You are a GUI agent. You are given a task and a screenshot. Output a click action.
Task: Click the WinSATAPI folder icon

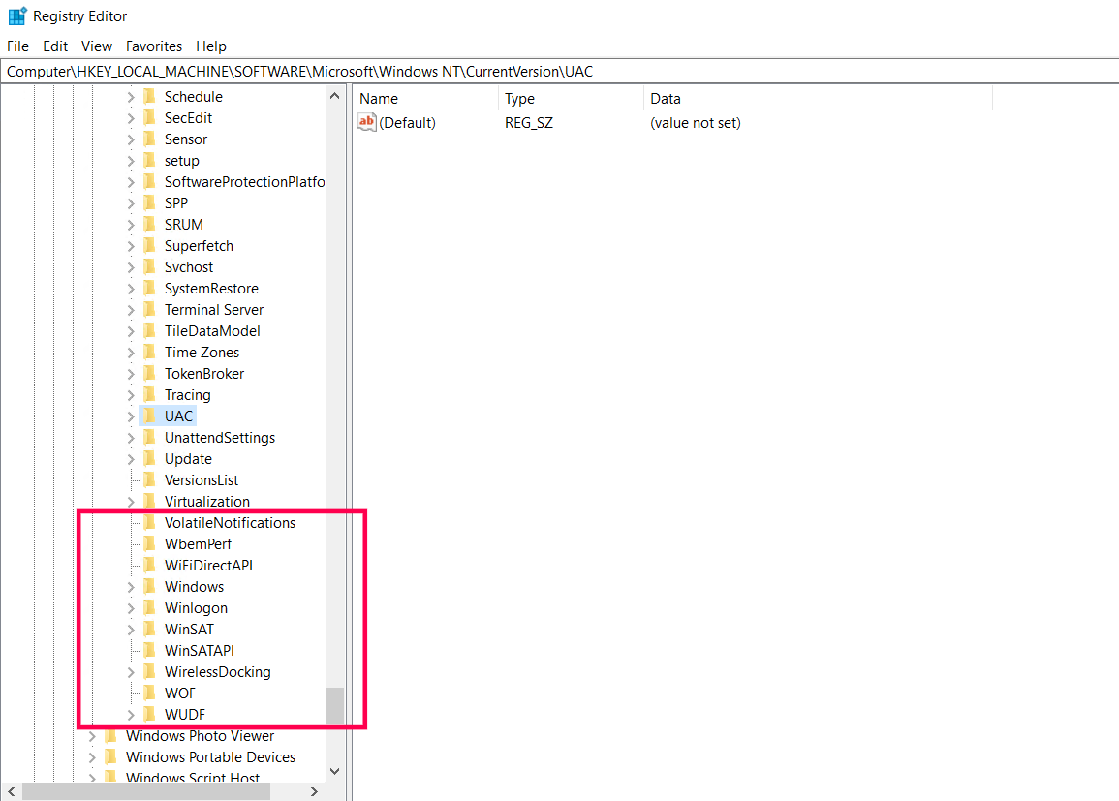pyautogui.click(x=149, y=651)
